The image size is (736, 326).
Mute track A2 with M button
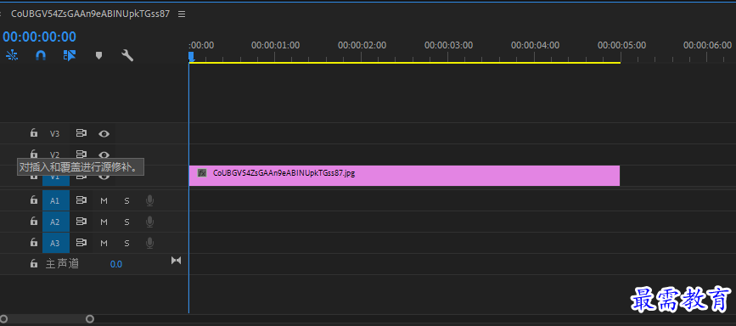pos(104,222)
